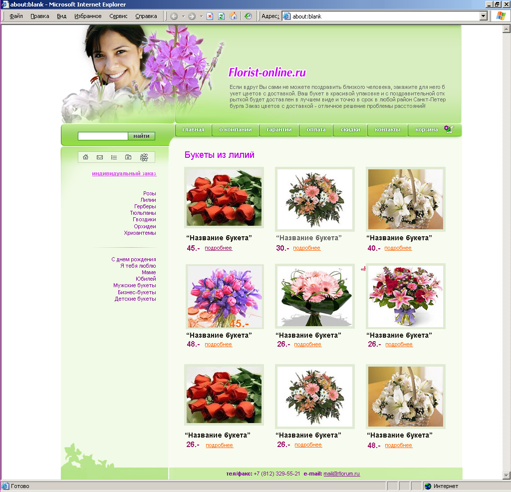Click the purple iris and tulip bouquet thumbnail

[x=225, y=297]
